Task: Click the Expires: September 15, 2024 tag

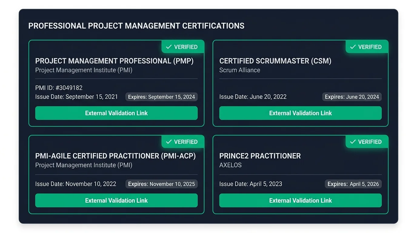Action: [162, 97]
